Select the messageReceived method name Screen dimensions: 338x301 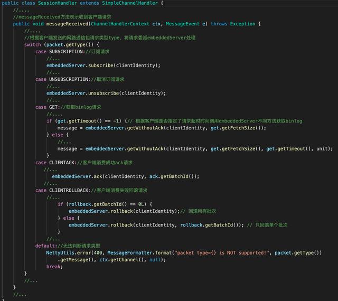point(68,24)
